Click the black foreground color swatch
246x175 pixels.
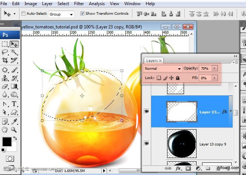tap(7, 141)
